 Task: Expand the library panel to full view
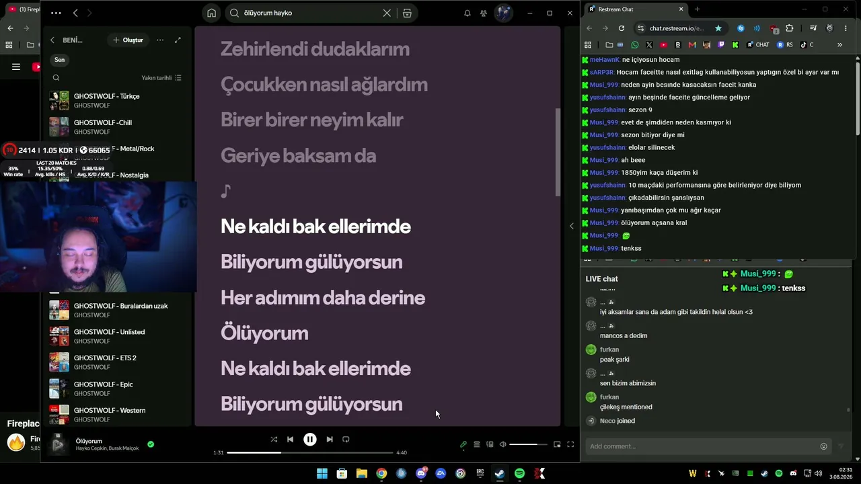178,40
